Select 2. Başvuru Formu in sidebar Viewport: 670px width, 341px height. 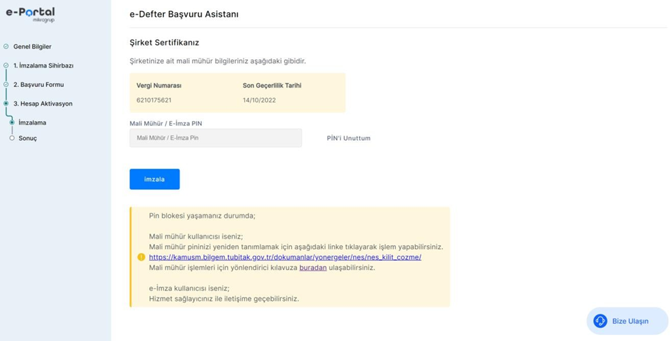(38, 85)
